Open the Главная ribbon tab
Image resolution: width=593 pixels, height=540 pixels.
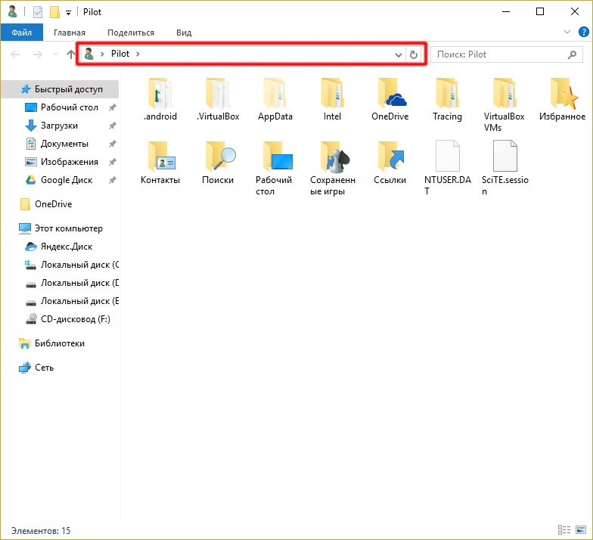click(x=70, y=33)
